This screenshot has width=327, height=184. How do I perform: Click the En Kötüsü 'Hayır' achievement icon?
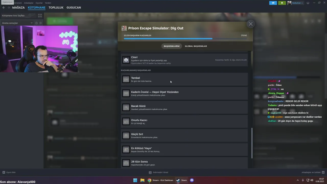point(126,149)
